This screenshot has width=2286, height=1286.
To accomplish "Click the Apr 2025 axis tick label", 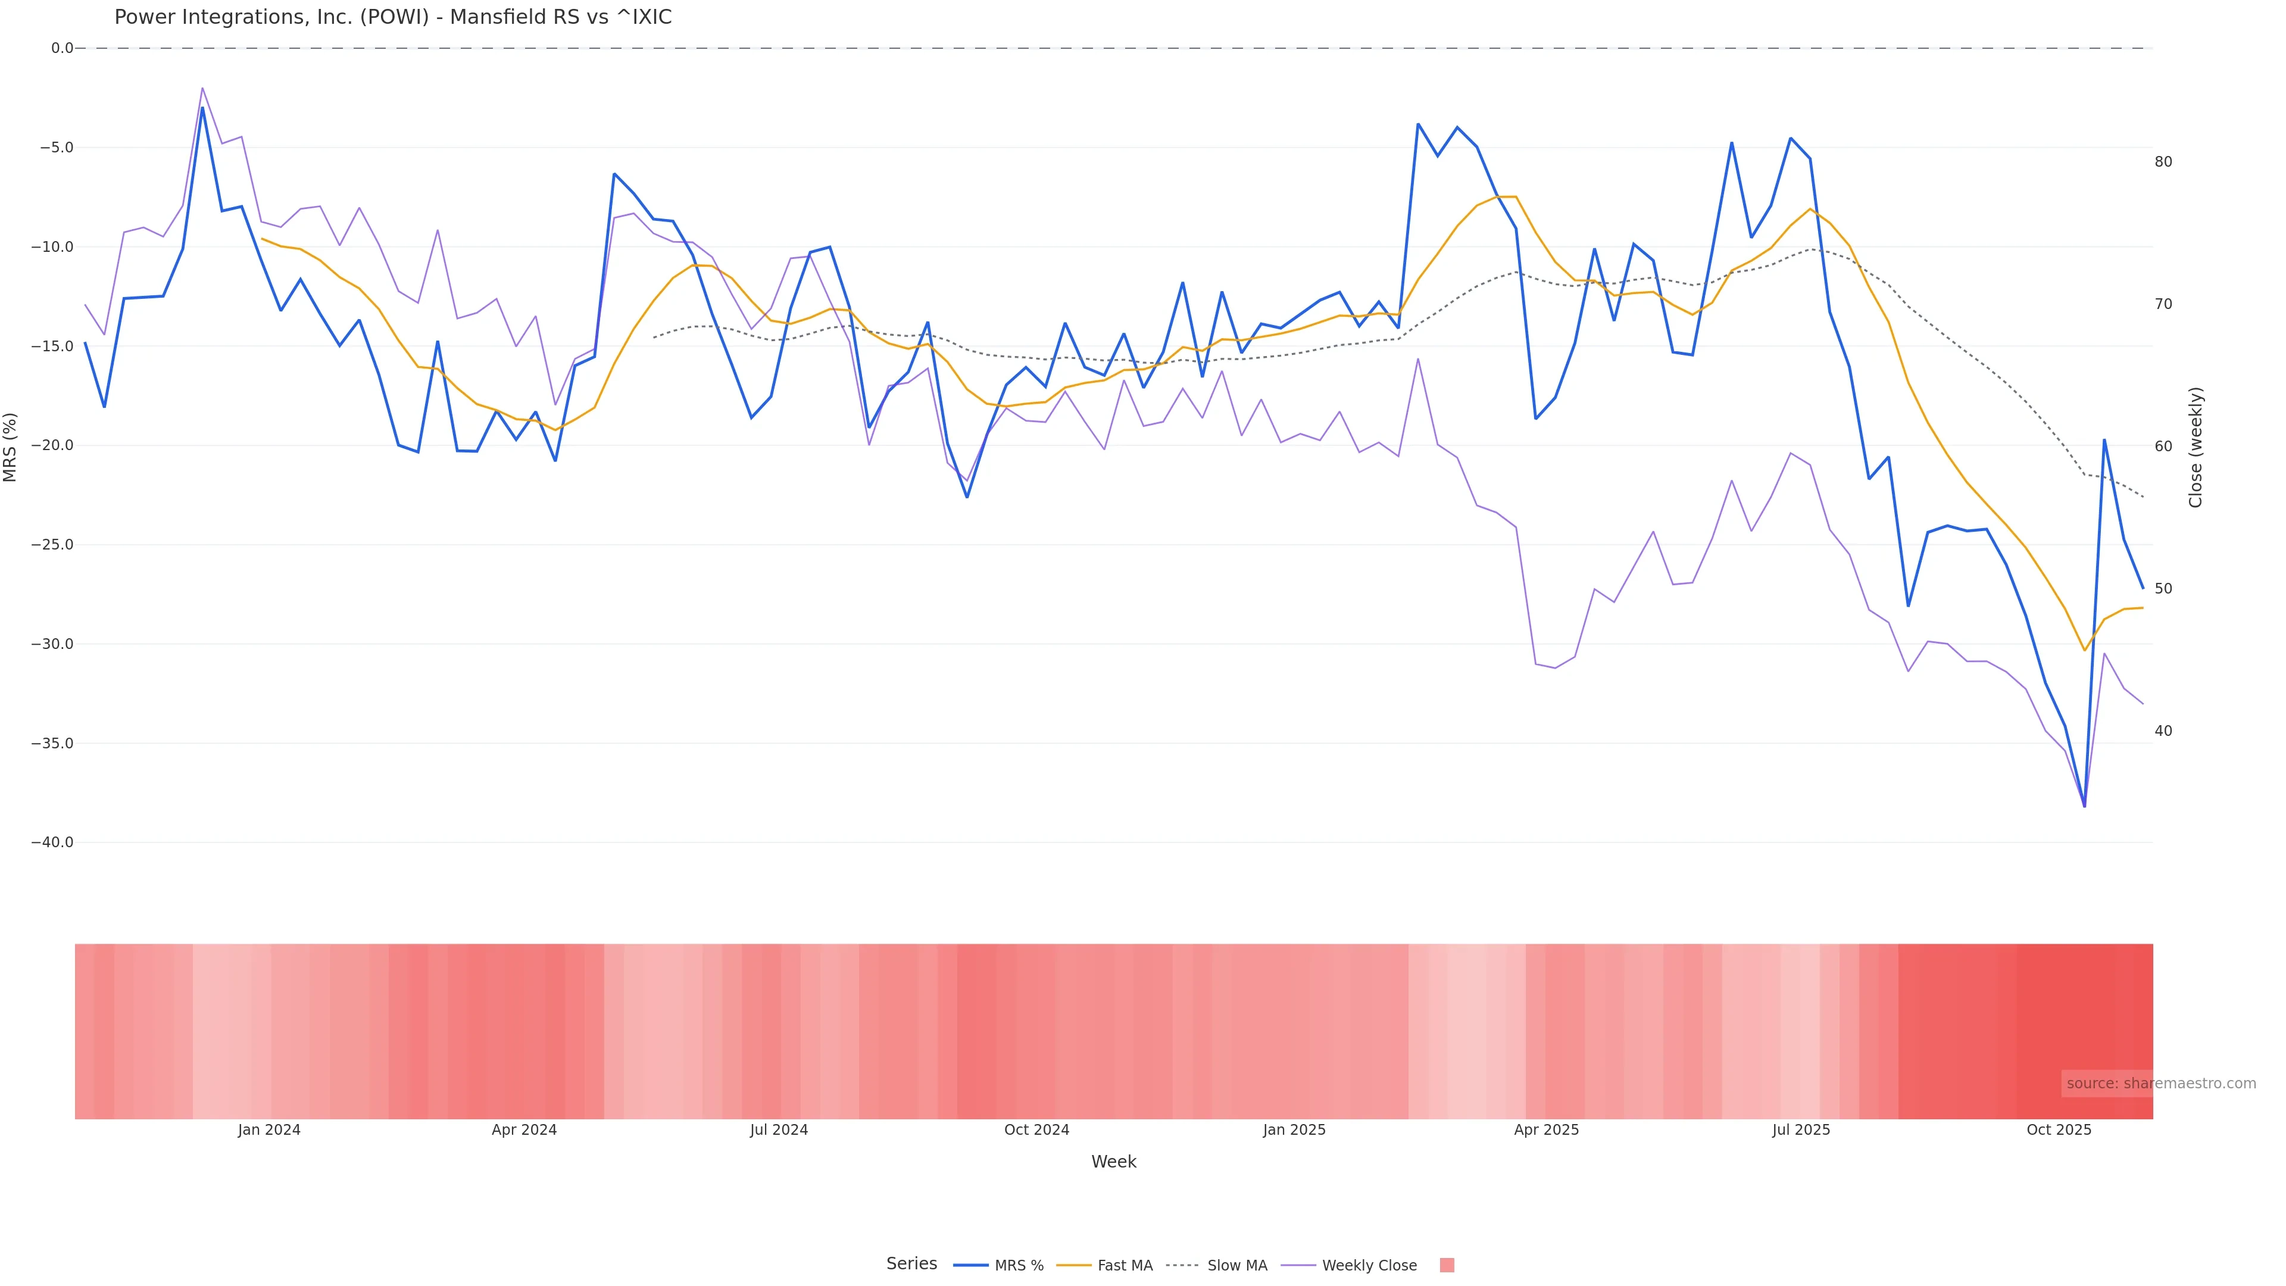I will tap(1546, 1130).
